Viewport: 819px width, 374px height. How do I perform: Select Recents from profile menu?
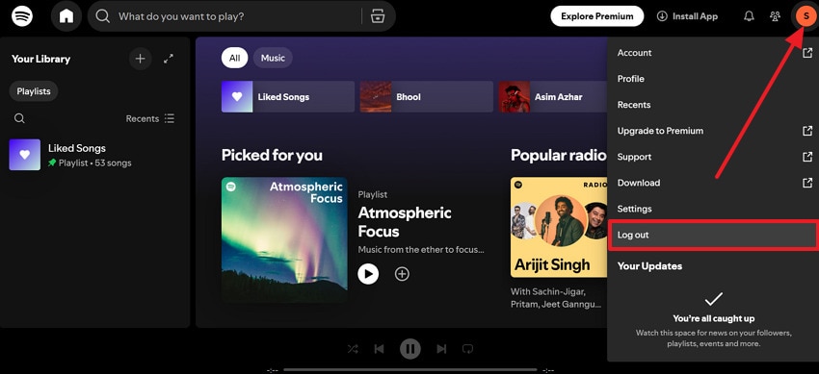634,105
